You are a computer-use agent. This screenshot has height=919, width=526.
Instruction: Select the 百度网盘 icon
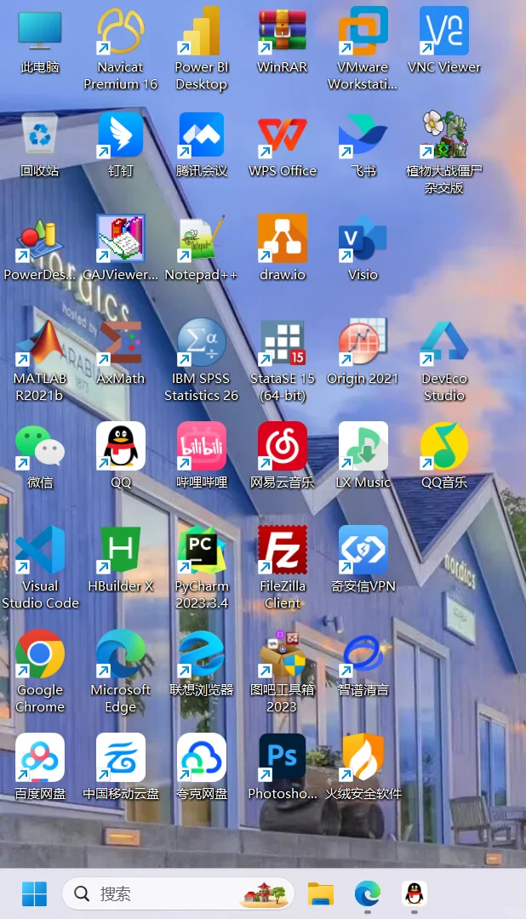[40, 758]
